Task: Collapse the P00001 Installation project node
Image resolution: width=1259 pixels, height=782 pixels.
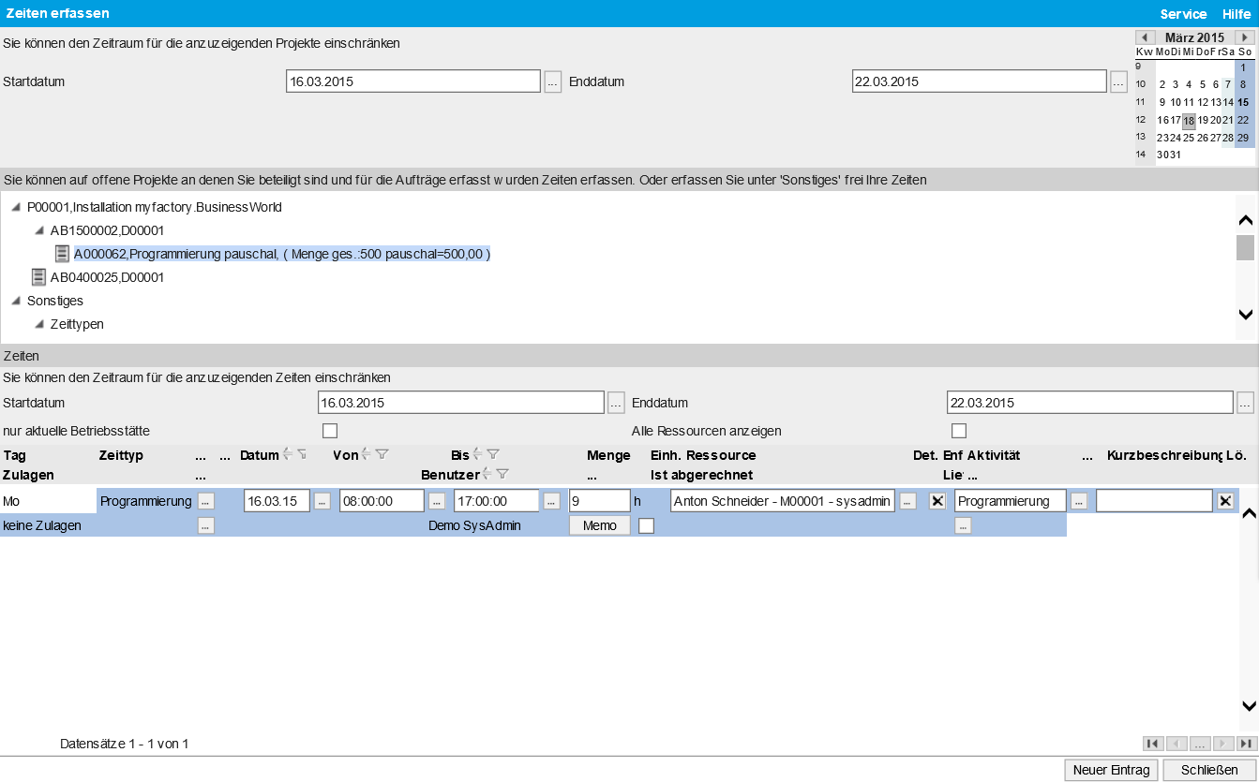Action: pyautogui.click(x=16, y=207)
